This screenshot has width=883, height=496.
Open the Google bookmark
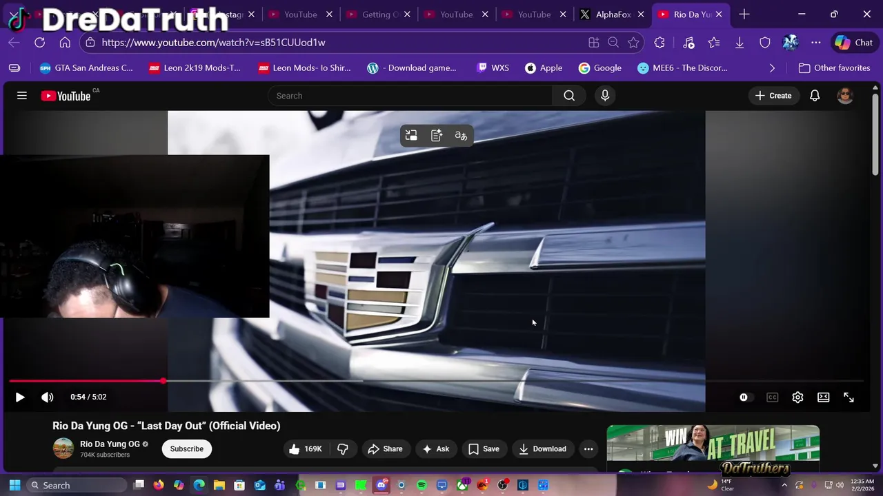(x=600, y=68)
